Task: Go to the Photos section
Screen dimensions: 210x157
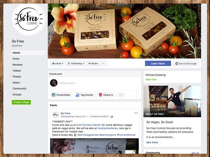Action: tap(17, 77)
